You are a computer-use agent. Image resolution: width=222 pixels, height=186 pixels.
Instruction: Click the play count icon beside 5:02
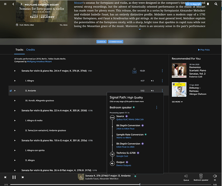(x=152, y=91)
